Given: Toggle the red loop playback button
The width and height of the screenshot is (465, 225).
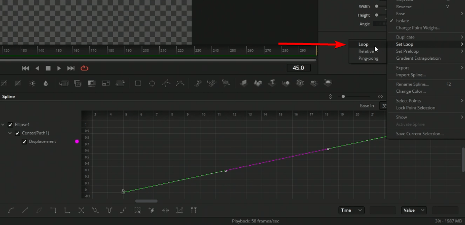Looking at the screenshot, I should click(85, 68).
